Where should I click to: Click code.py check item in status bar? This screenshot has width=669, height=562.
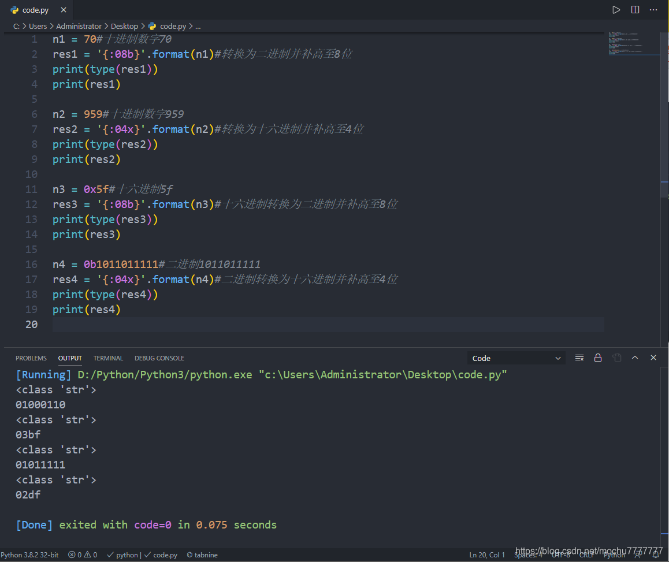pyautogui.click(x=161, y=554)
